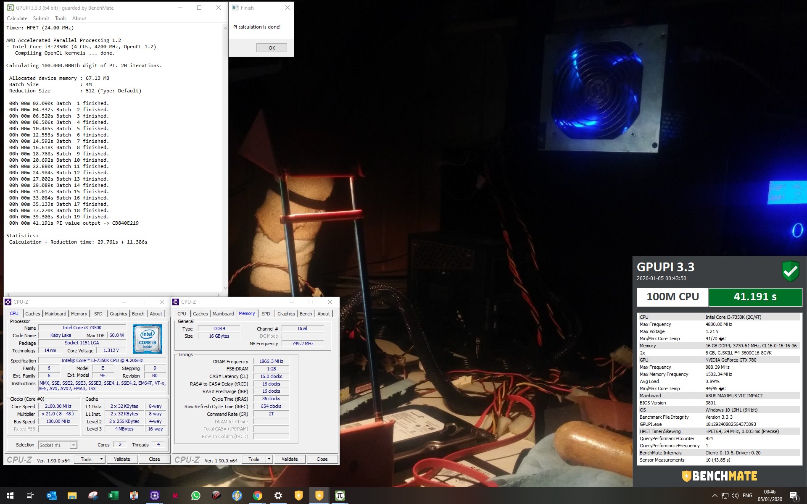Click the 100M CPU label box

coord(672,297)
